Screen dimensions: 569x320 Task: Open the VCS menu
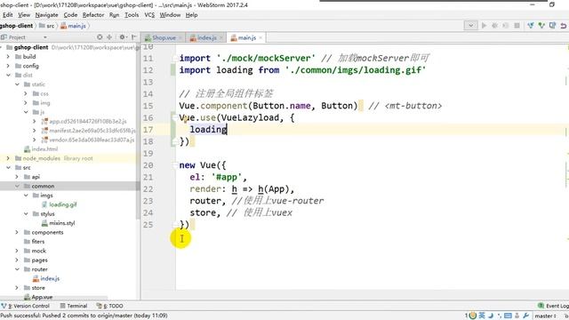[x=149, y=15]
